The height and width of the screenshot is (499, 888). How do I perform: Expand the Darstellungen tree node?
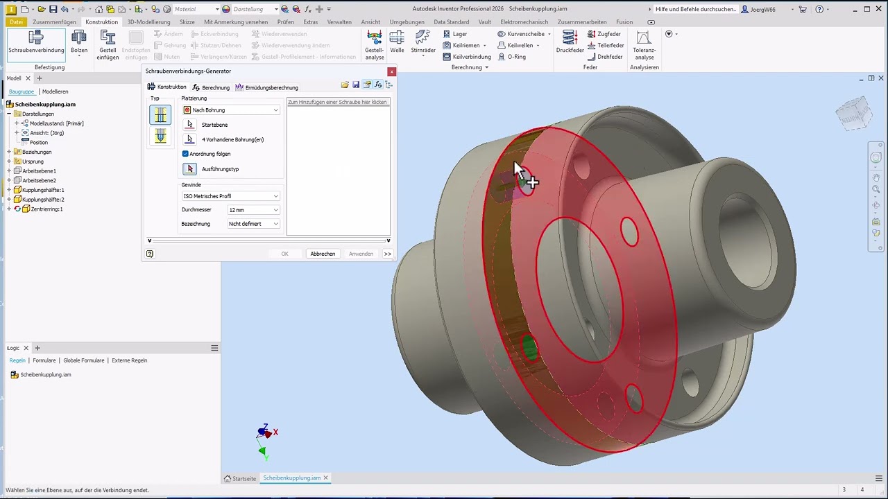(9, 114)
